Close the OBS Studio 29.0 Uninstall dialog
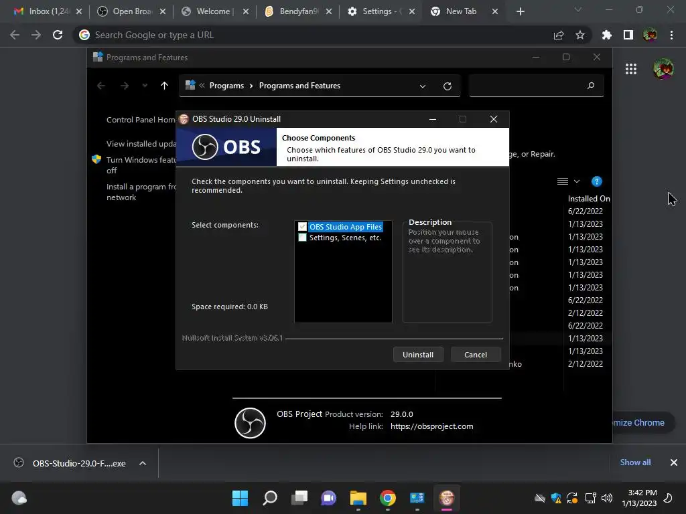This screenshot has height=514, width=686. tap(494, 119)
